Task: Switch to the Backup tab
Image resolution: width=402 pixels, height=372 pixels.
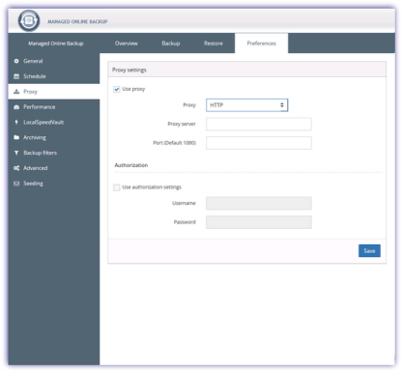Action: (x=171, y=43)
